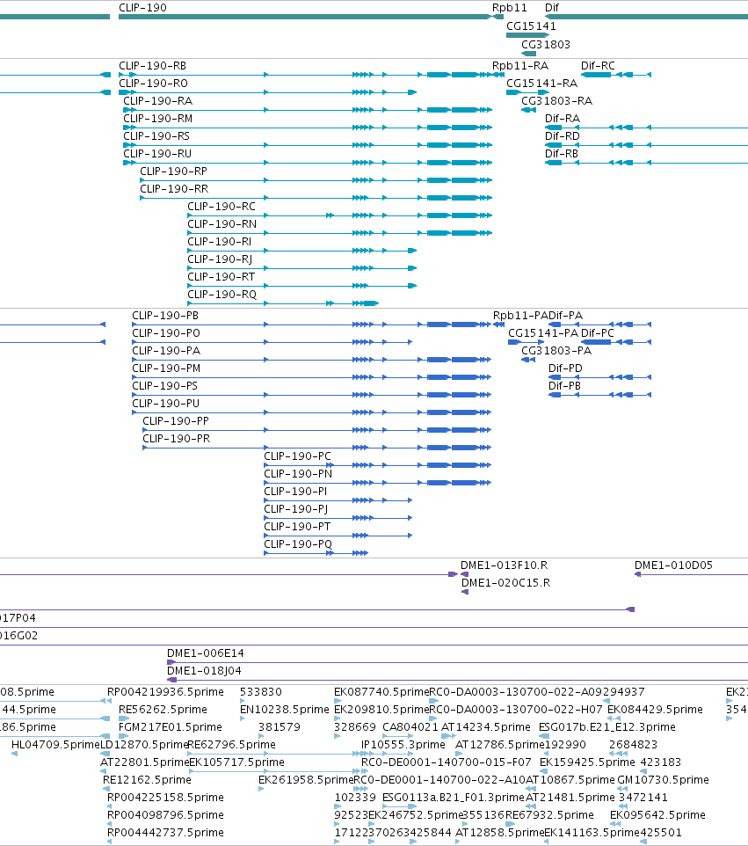
Task: Click transcript CLIP-190-RS
Action: [x=156, y=136]
